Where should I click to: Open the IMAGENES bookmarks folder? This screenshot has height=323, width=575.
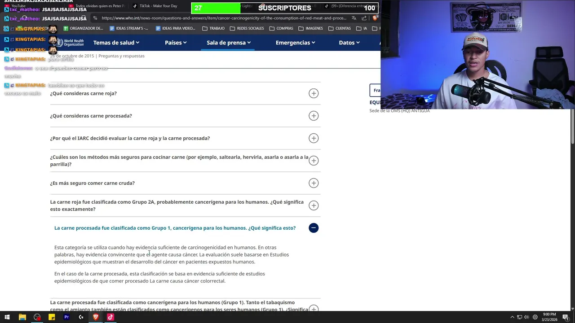310,28
